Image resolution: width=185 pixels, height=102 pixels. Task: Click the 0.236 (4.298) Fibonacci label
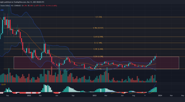(x=98, y=57)
